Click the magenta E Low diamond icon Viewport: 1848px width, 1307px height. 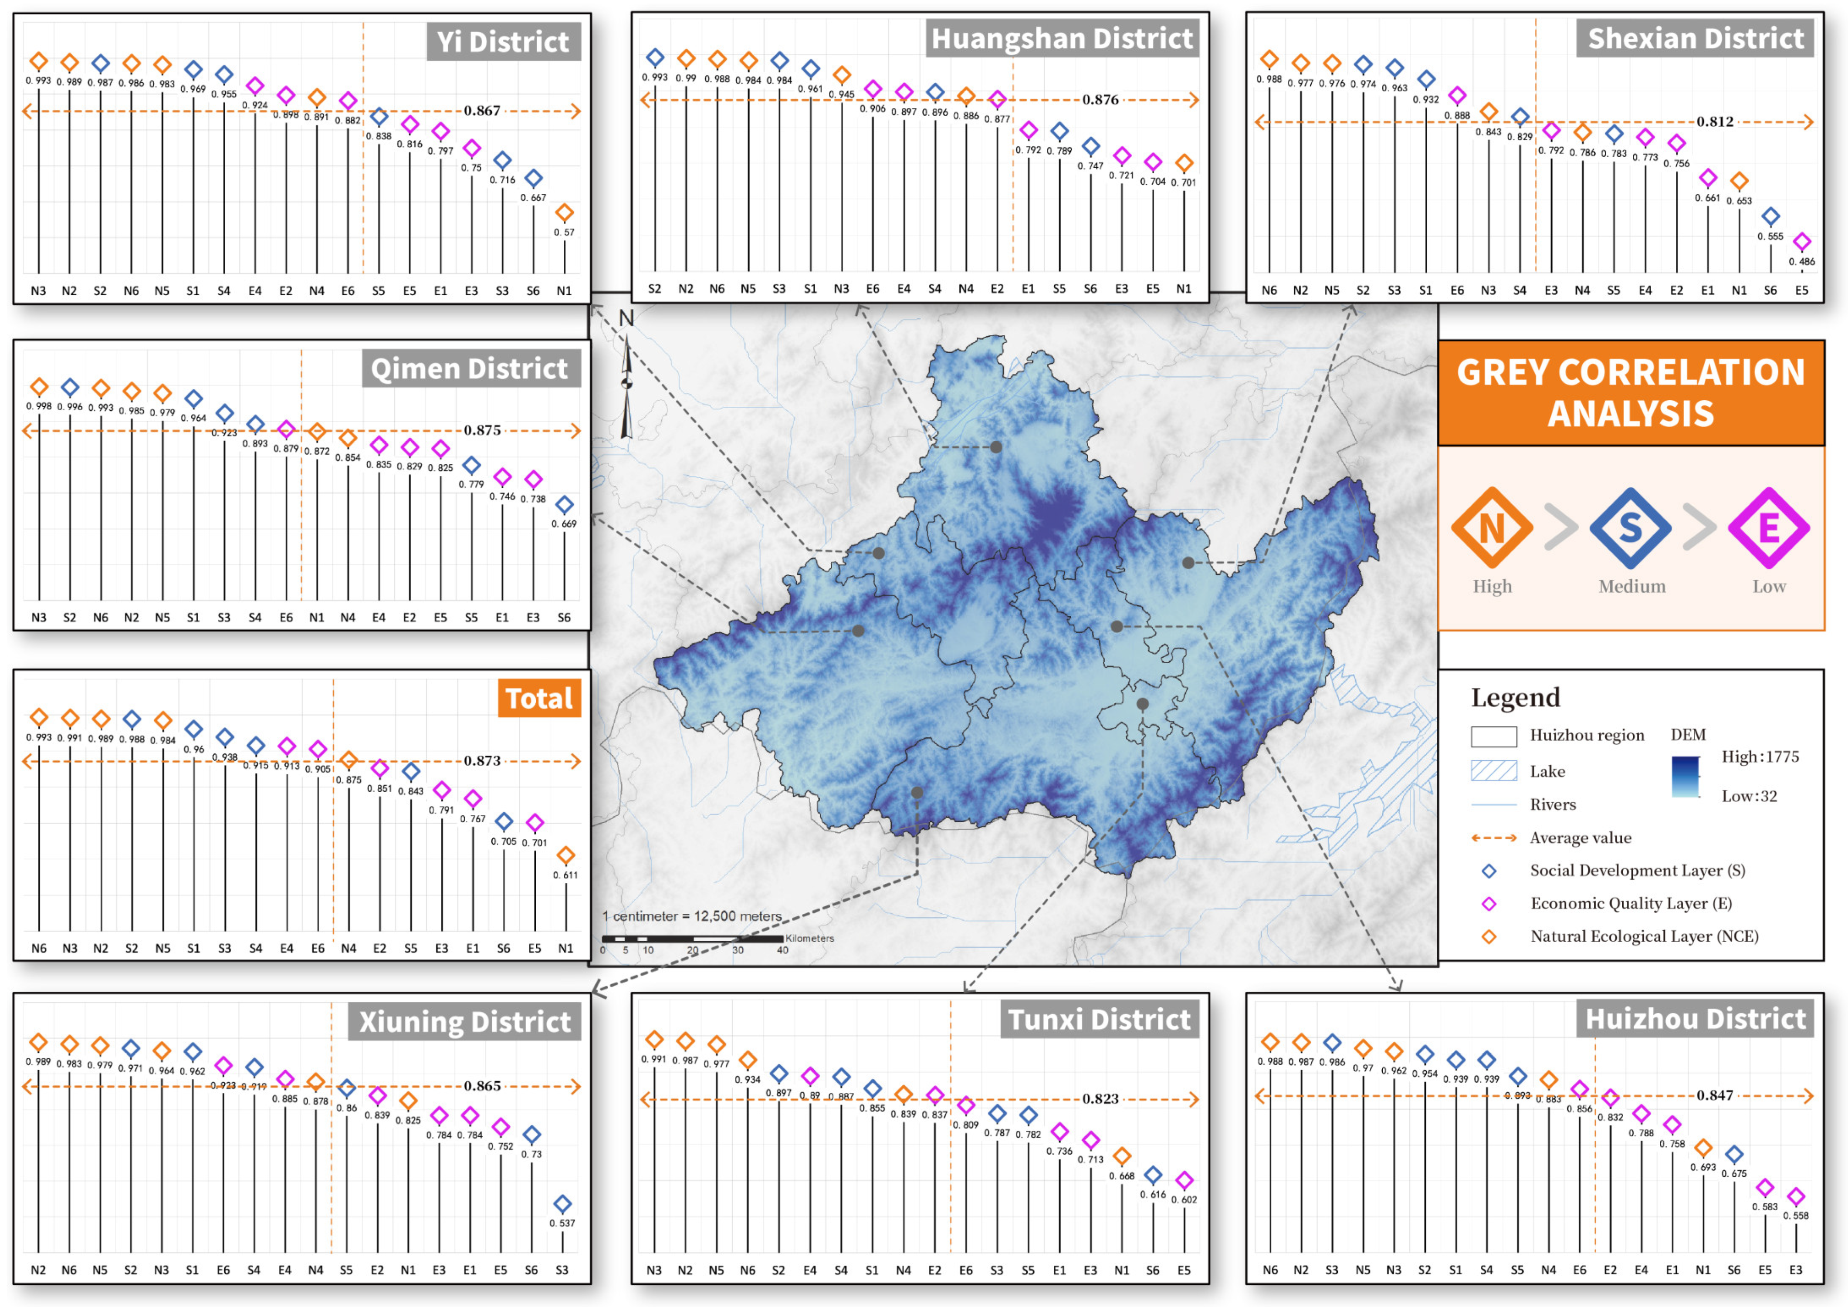[x=1768, y=528]
